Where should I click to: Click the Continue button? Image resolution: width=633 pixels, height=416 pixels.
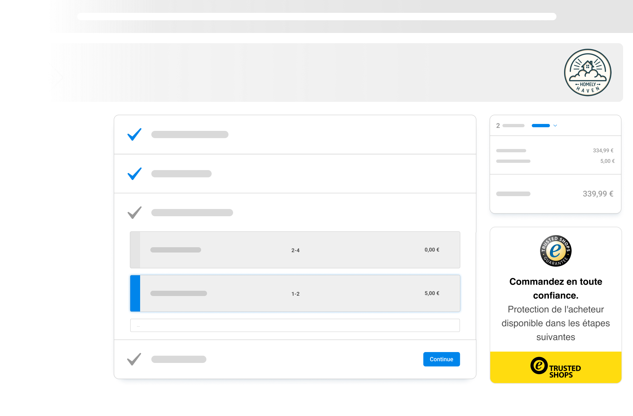click(x=441, y=359)
